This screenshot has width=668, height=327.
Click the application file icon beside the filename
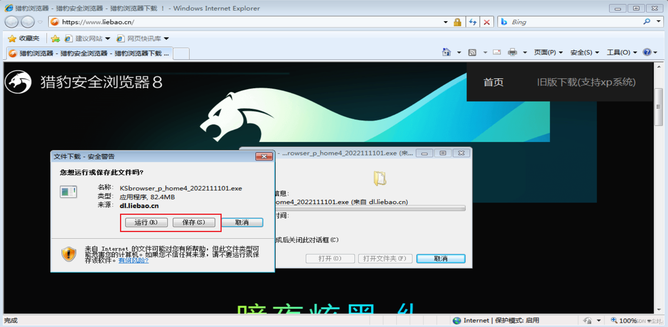[68, 191]
